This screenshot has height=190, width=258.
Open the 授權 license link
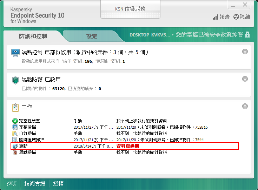pos(58,184)
